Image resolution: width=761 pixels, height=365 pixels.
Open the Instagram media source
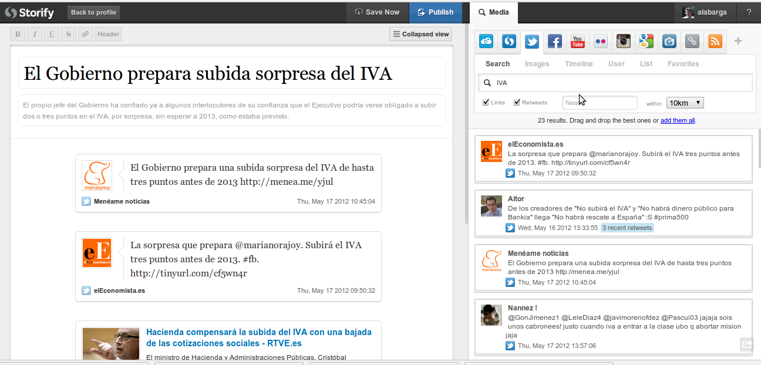tap(624, 42)
